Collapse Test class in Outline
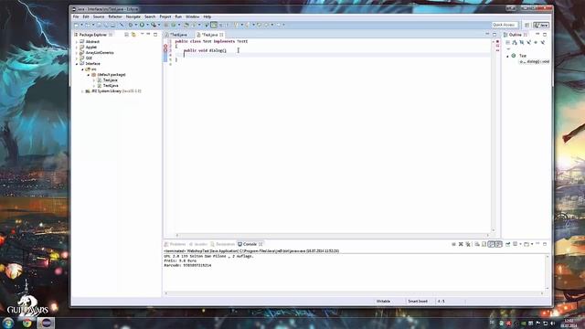585x329 pixels. [x=507, y=56]
